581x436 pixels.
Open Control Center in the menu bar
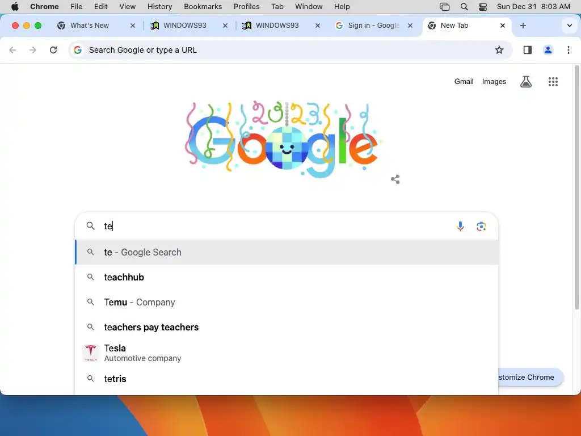[x=483, y=7]
